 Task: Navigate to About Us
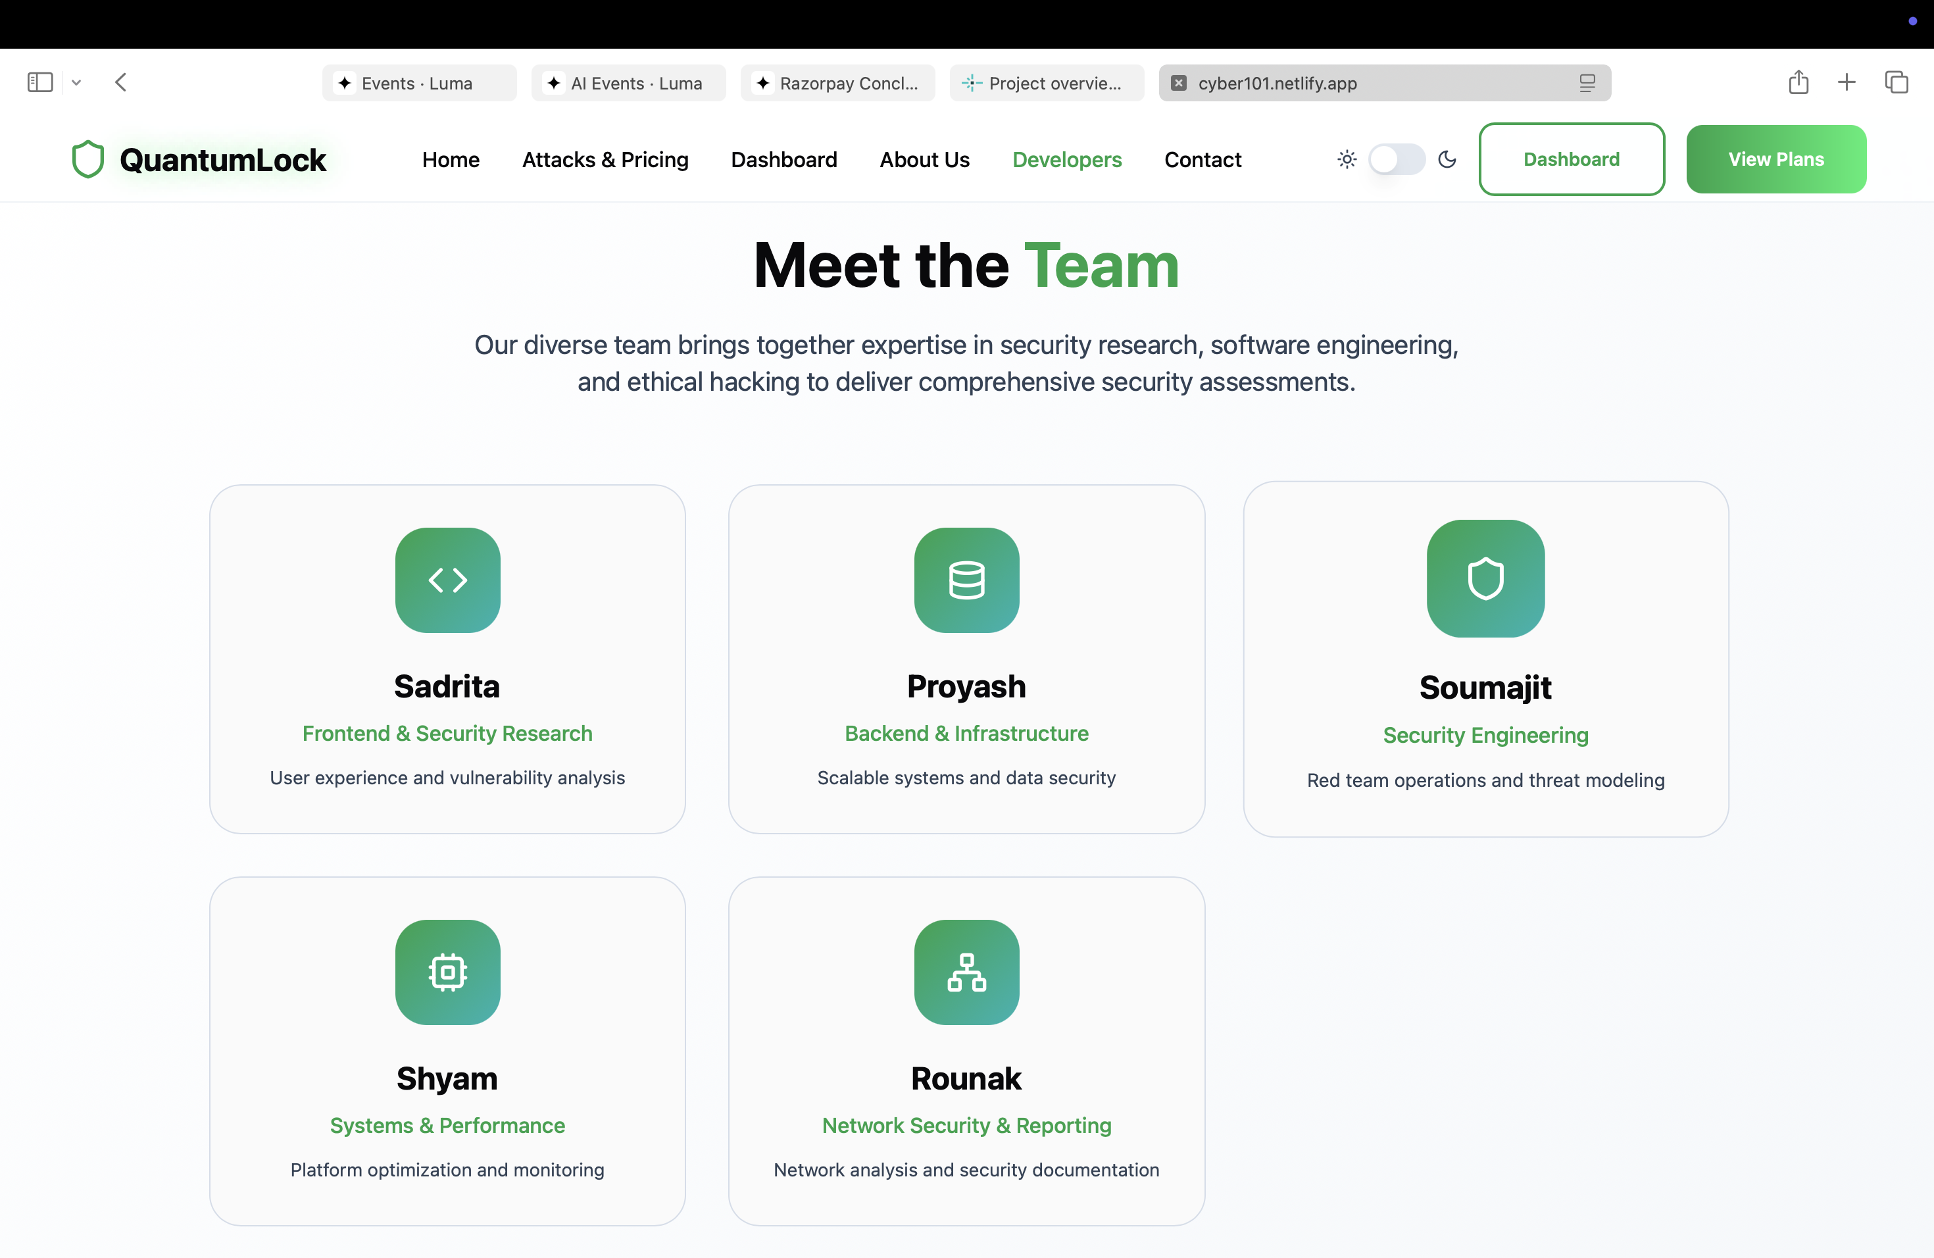click(925, 159)
